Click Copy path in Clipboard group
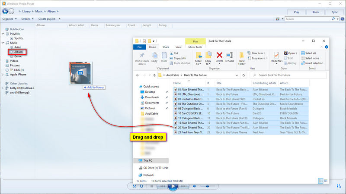This screenshot has width=346, height=194. coord(178,58)
